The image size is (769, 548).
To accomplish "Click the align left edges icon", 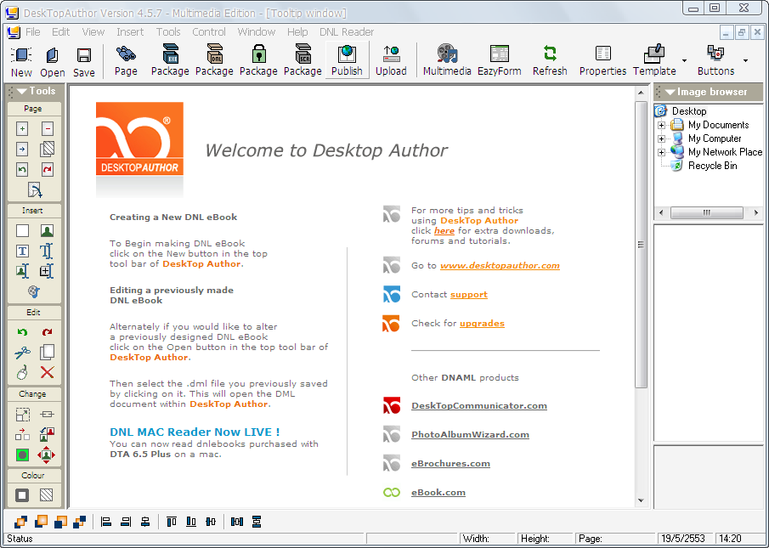I will coord(106,522).
